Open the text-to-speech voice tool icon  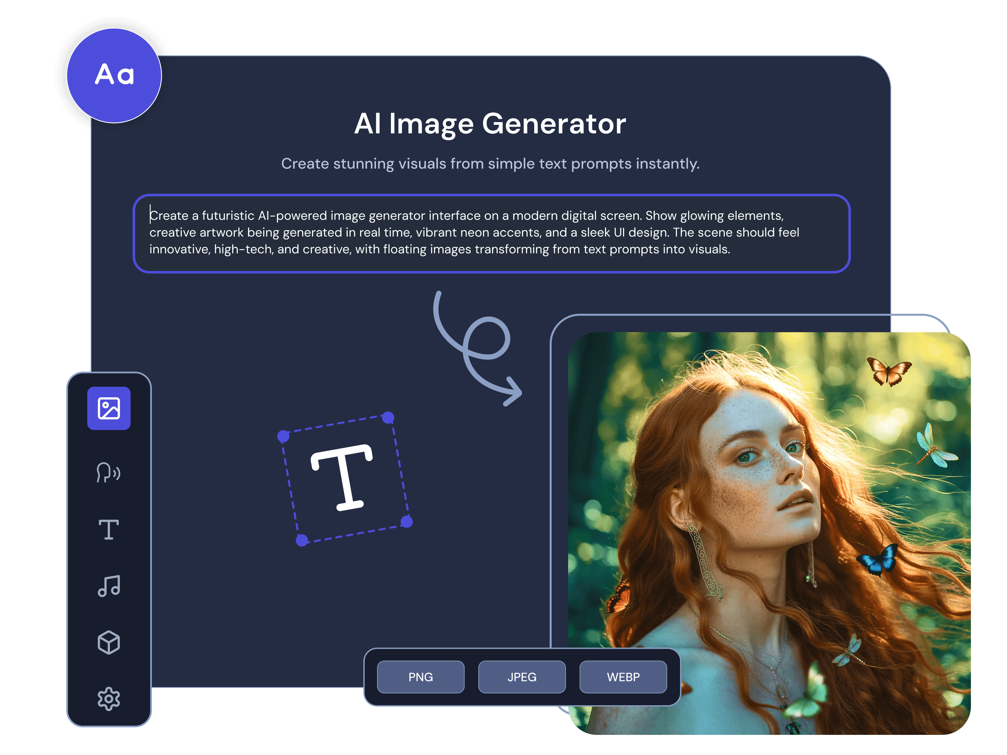pyautogui.click(x=109, y=472)
